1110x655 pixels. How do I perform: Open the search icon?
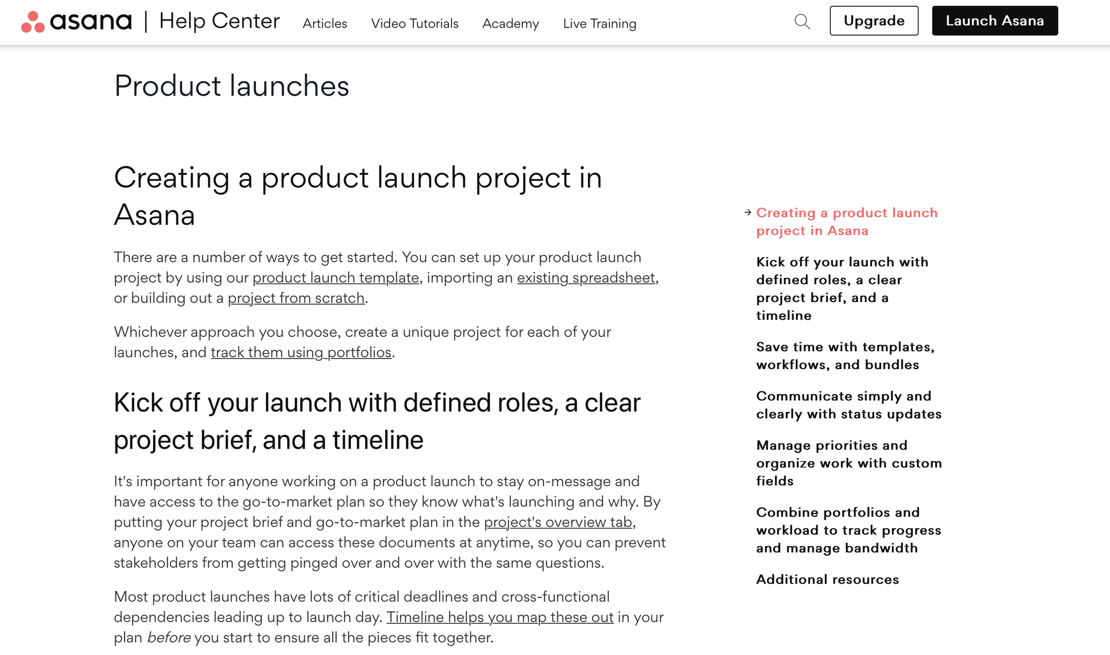801,21
